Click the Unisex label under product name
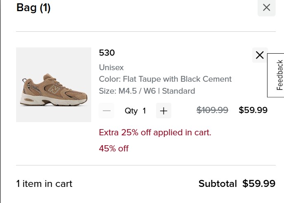The height and width of the screenshot is (203, 284). (111, 67)
